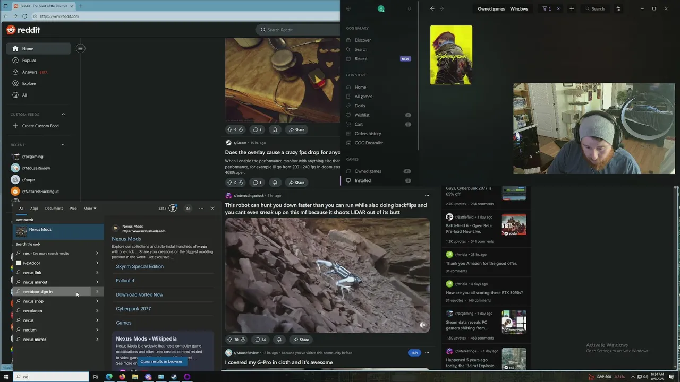Share the r/Steam overlay post
Image resolution: width=680 pixels, height=382 pixels.
pos(296,183)
